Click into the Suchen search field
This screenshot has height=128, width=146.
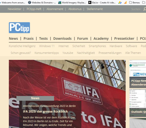point(136,9)
